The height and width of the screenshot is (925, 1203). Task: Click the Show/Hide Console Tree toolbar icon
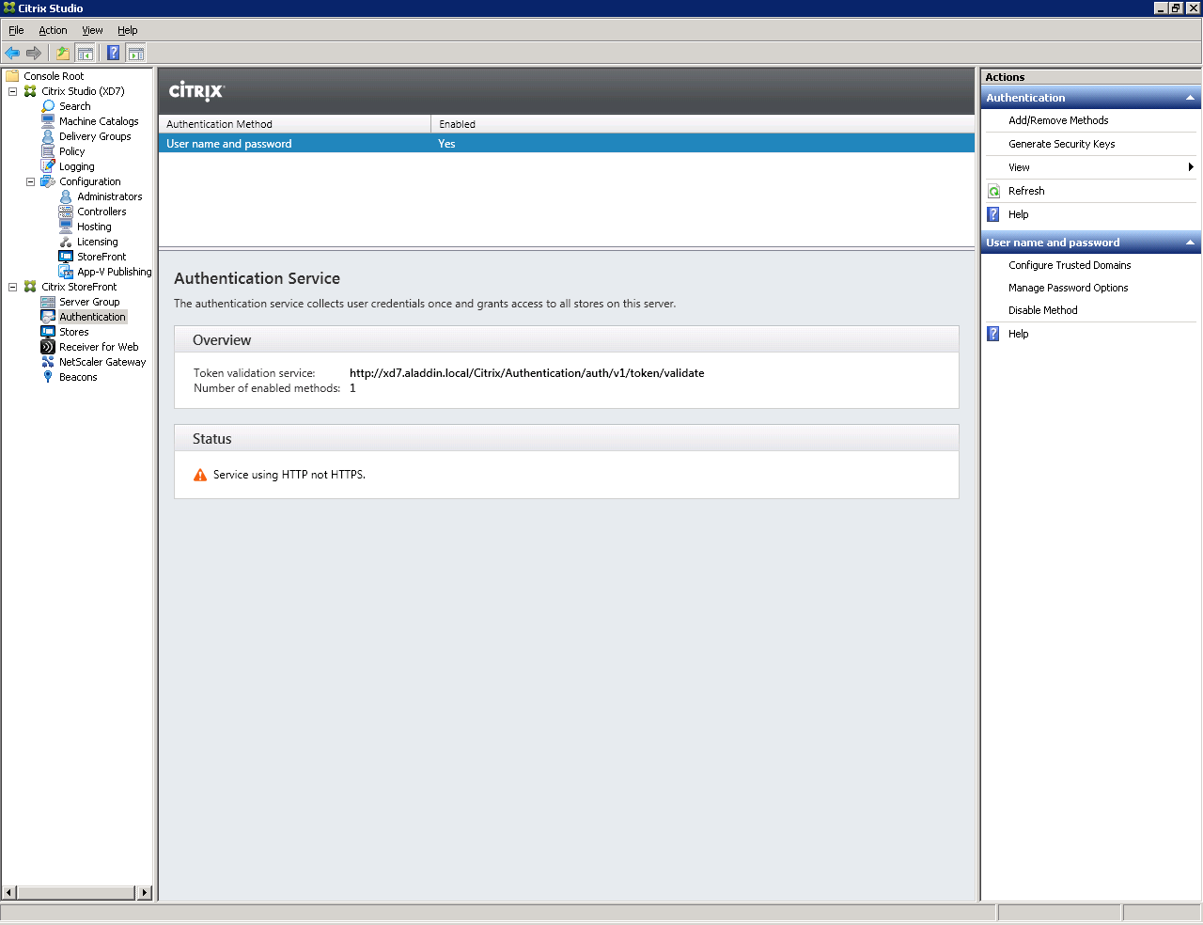85,53
